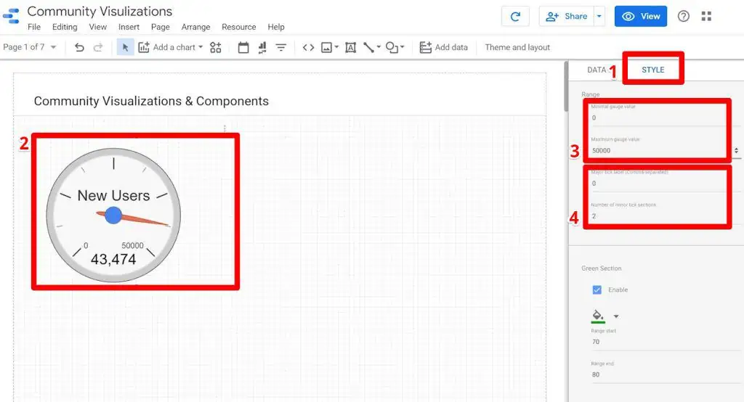The height and width of the screenshot is (402, 744).
Task: Open the help question mark icon
Action: tap(683, 16)
